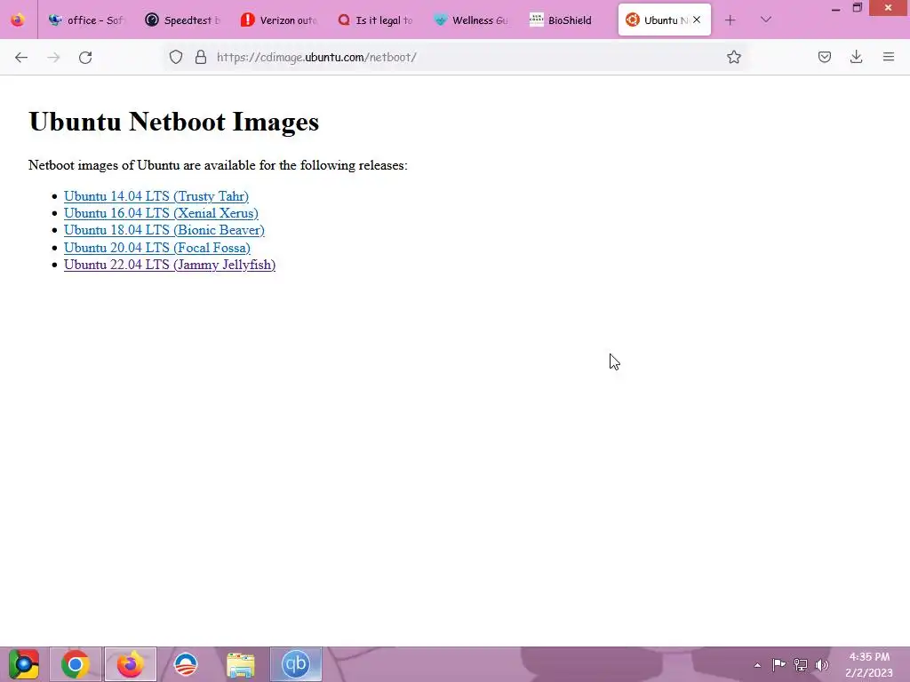Open the Save to Pocket icon
This screenshot has width=910, height=682.
pos(824,57)
